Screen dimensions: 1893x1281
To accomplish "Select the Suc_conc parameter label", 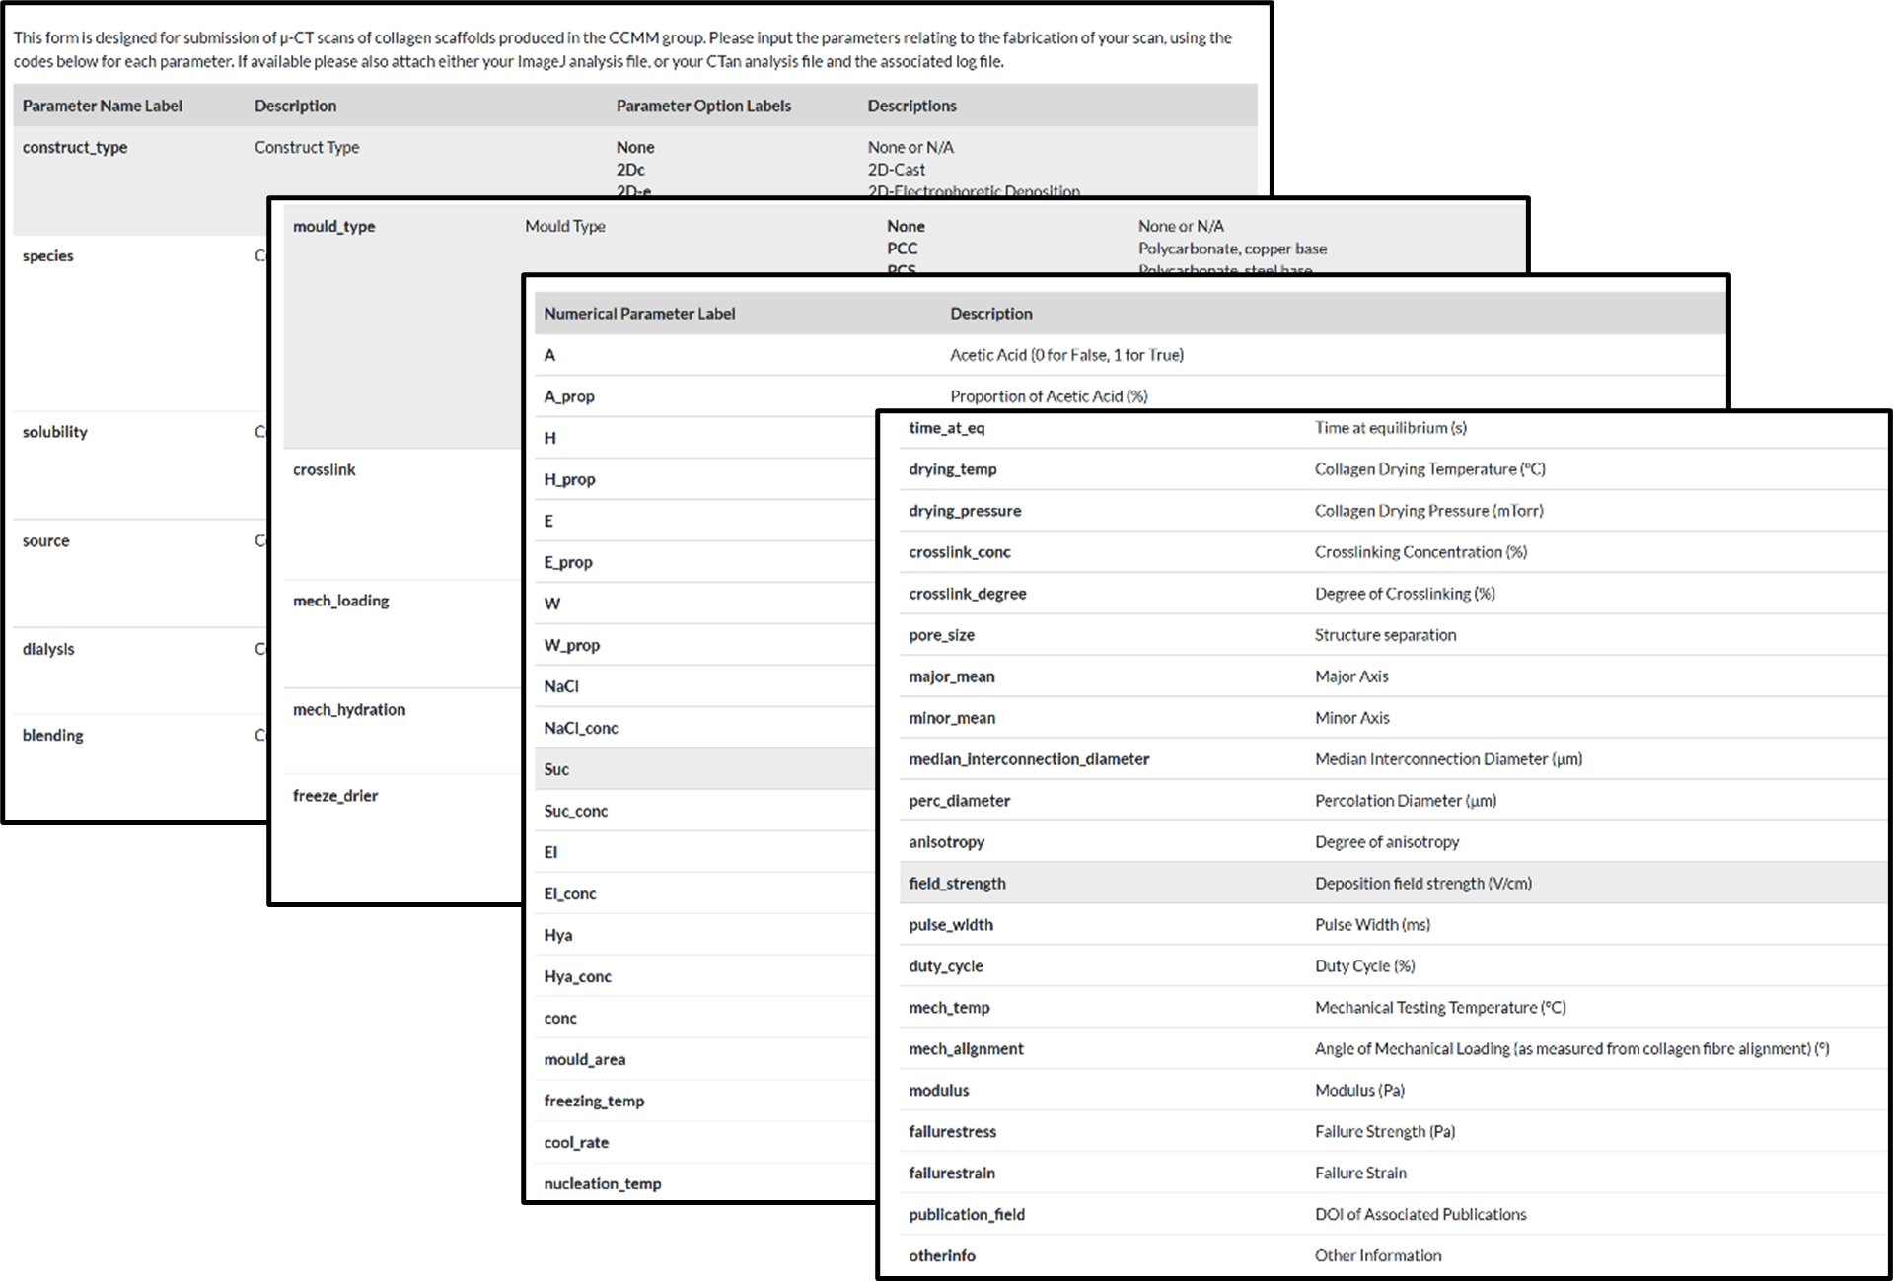I will [576, 811].
